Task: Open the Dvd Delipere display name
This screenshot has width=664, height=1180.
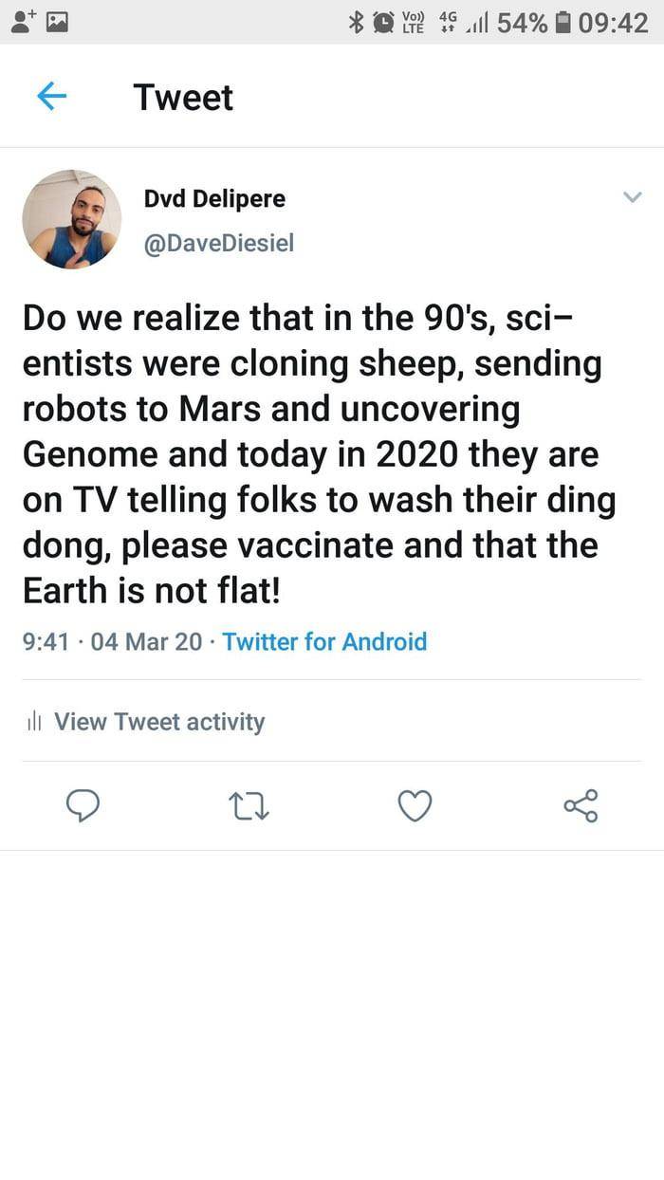Action: click(x=214, y=199)
